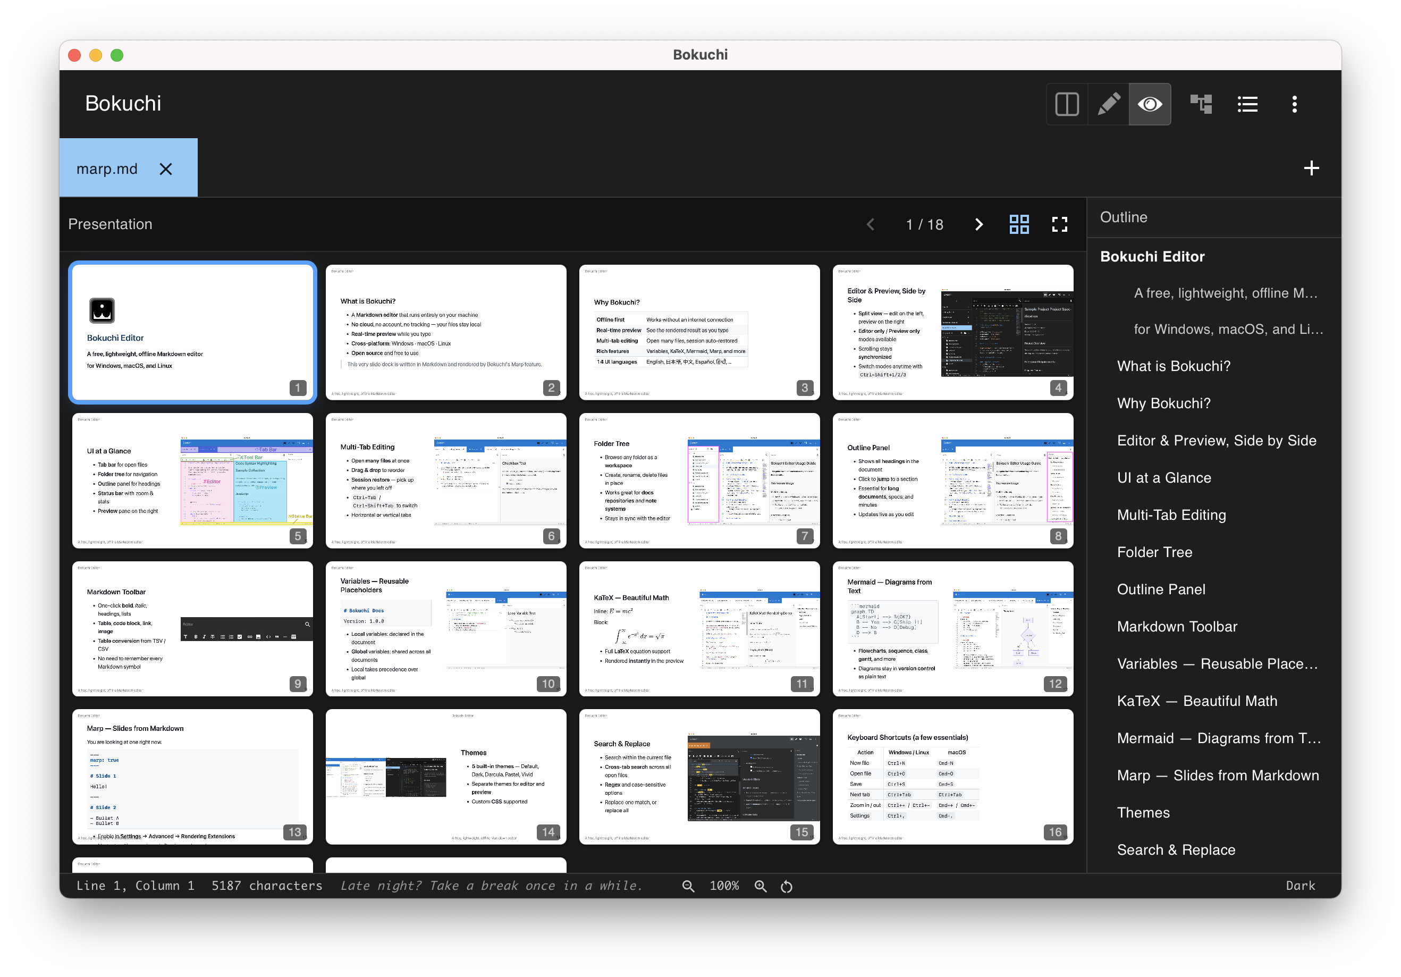
Task: Add a new tab with plus icon
Action: [1311, 168]
